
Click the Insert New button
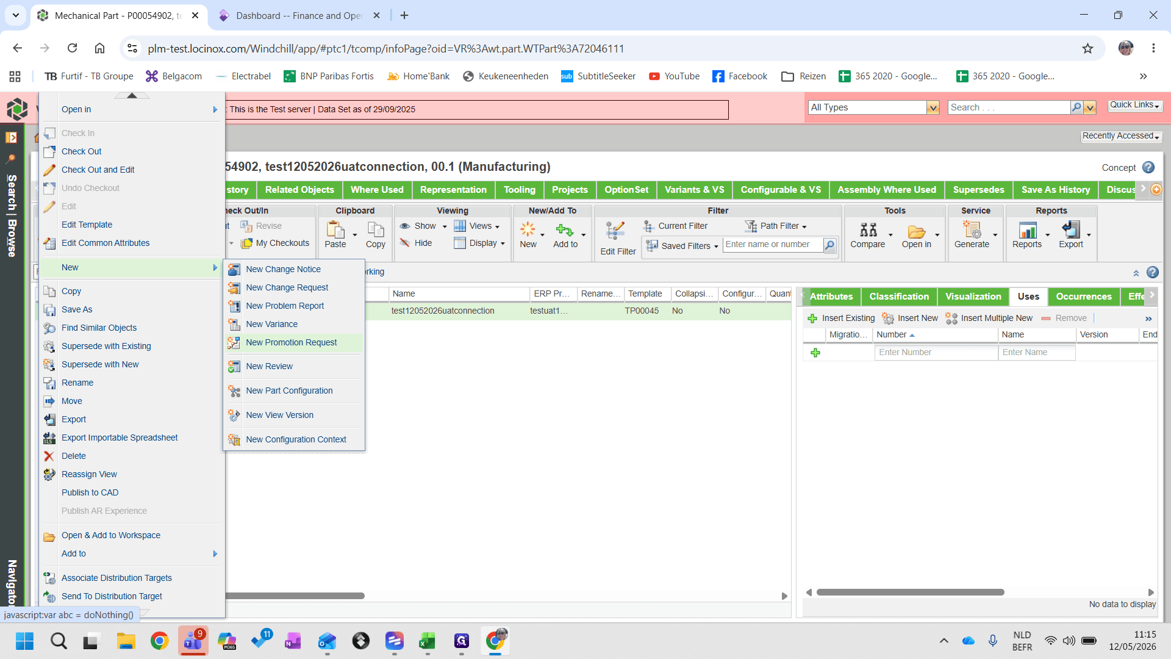(910, 318)
